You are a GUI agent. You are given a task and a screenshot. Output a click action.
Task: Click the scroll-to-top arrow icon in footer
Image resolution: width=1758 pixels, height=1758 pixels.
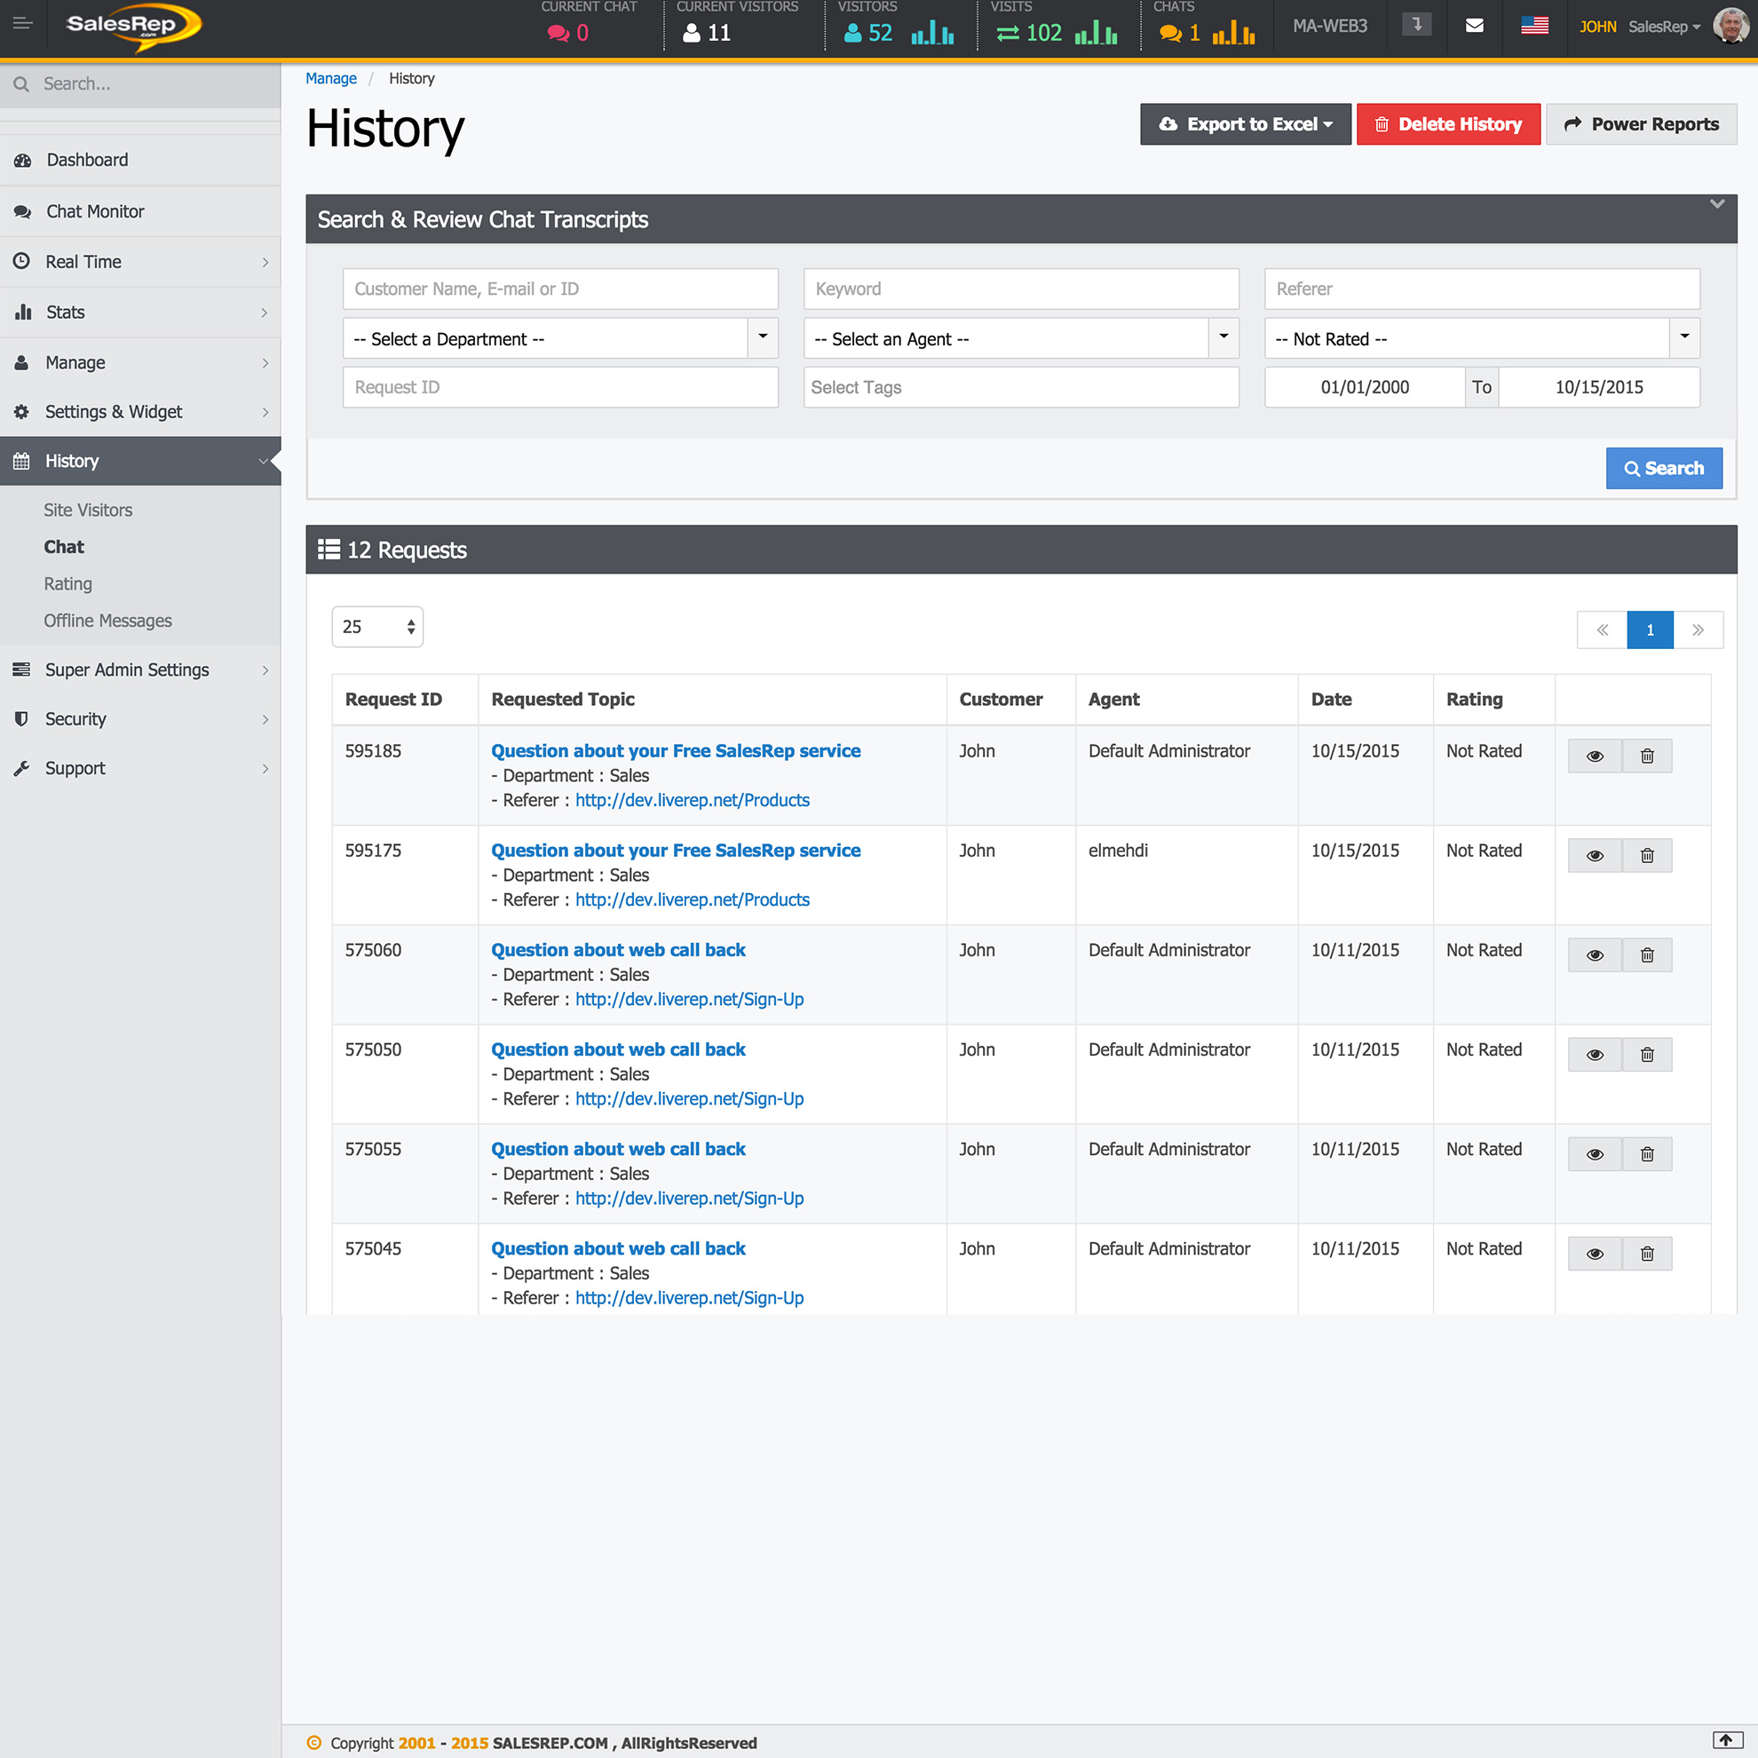pos(1726,1740)
